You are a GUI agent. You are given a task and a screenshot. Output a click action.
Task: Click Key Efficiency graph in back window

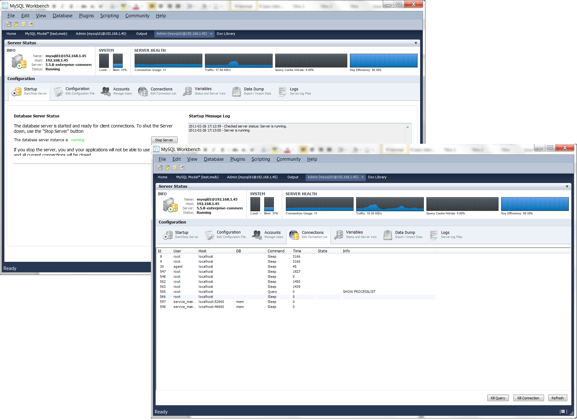coord(383,61)
